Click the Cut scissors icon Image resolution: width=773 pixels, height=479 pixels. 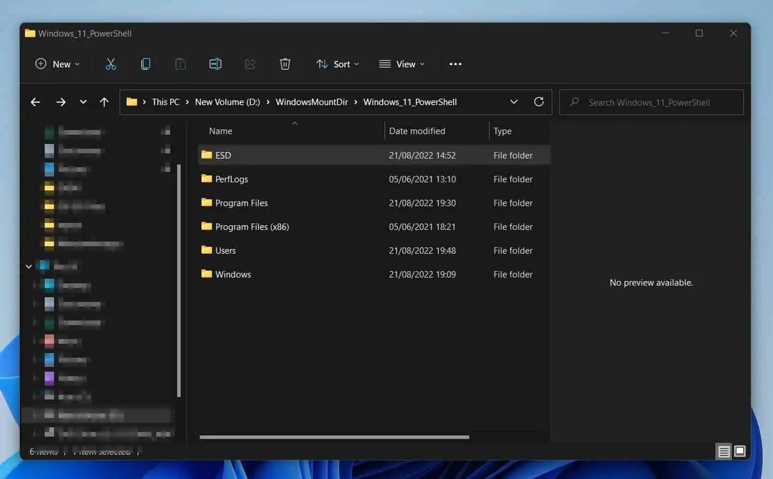111,64
